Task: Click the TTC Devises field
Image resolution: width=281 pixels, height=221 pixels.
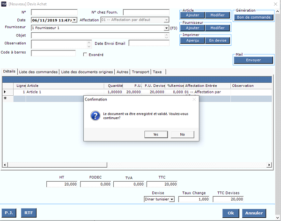Action: (x=228, y=199)
